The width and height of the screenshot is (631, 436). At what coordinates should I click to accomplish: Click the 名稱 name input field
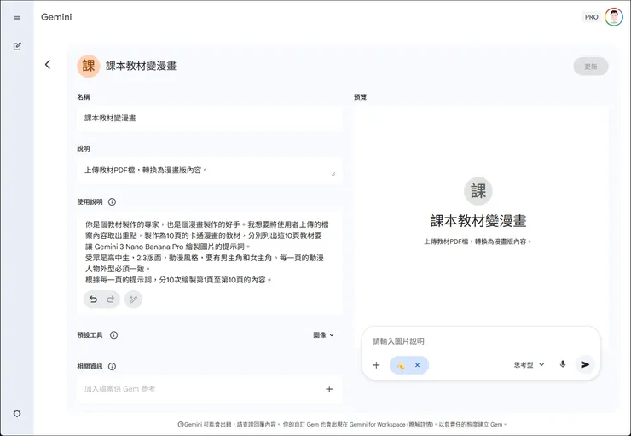click(209, 119)
